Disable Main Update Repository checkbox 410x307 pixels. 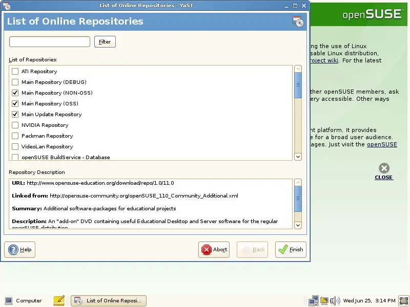[15, 114]
